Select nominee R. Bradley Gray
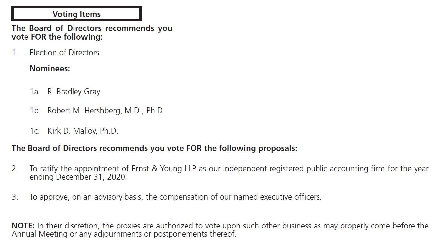The image size is (442, 248). (x=74, y=92)
